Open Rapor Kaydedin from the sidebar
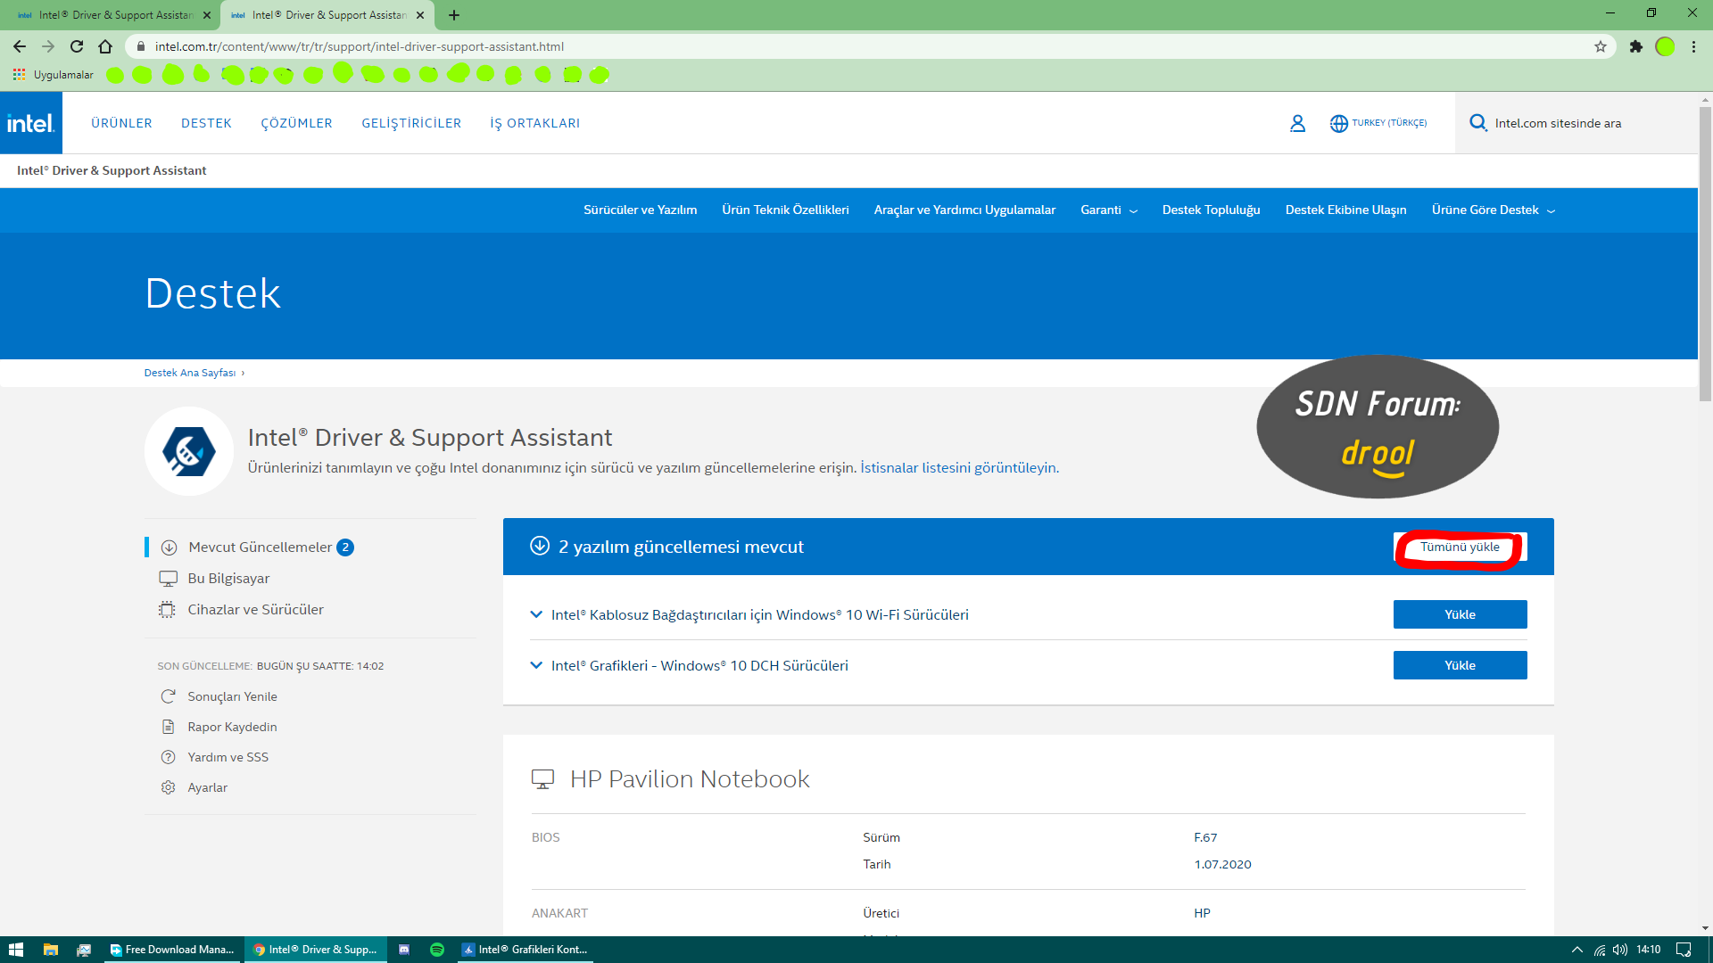 [x=232, y=727]
